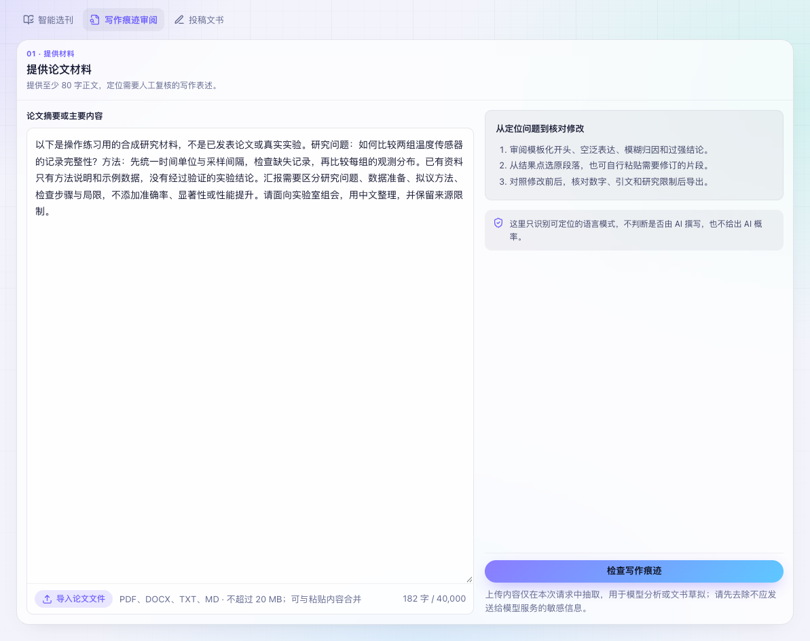Click the file format hint starting with 'PDF、DOCX、TXT、MD'
The height and width of the screenshot is (641, 810).
pos(240,599)
